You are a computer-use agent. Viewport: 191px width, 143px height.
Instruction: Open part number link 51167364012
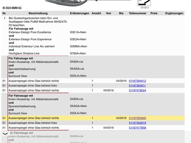click(x=137, y=81)
